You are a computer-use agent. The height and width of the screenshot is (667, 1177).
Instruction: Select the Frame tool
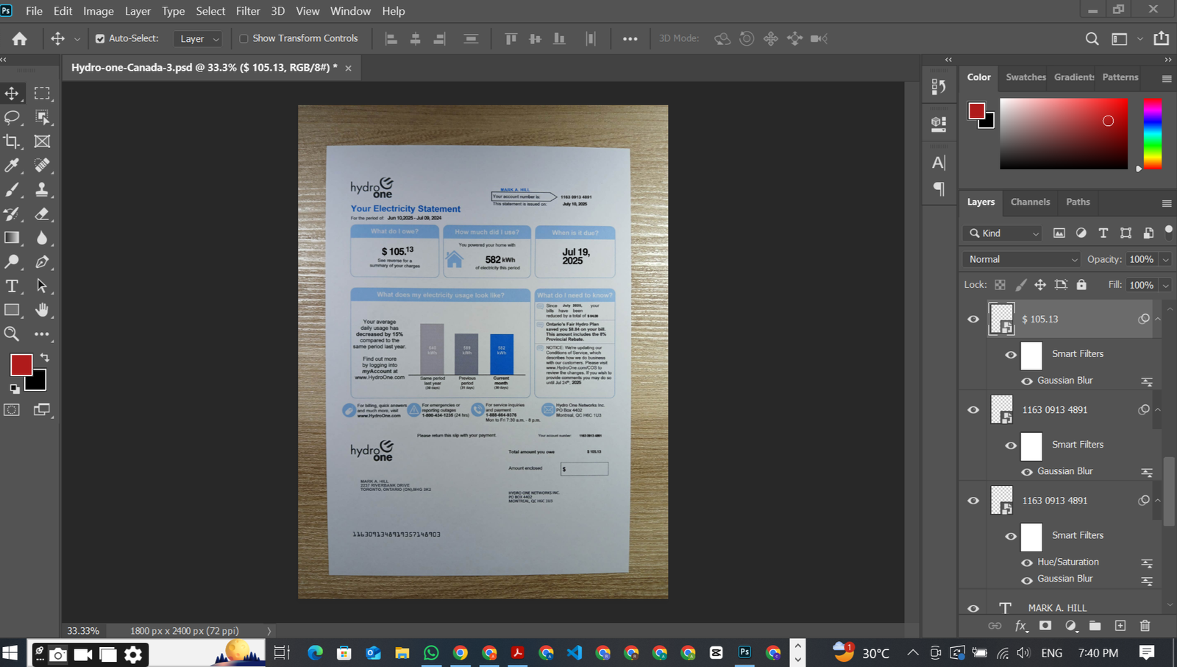(x=42, y=141)
